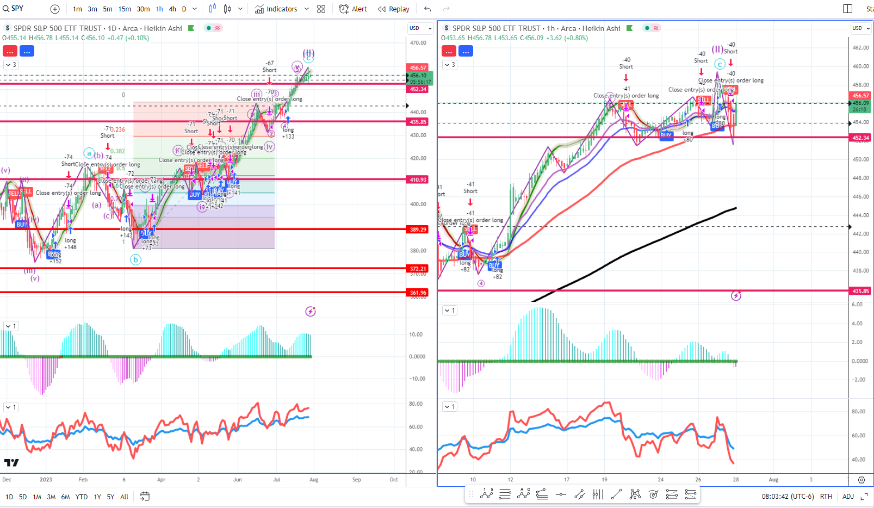The width and height of the screenshot is (874, 508).
Task: Select the Fibonacci spiral tool
Action: click(653, 494)
